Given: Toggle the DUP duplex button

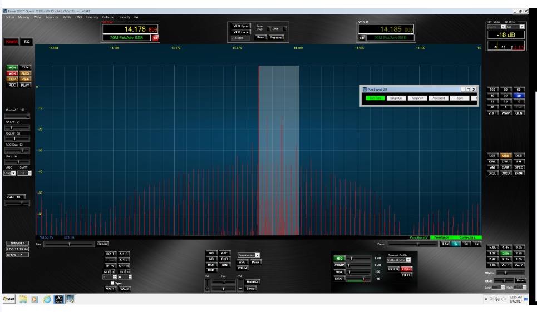Looking at the screenshot, I should coord(12,79).
